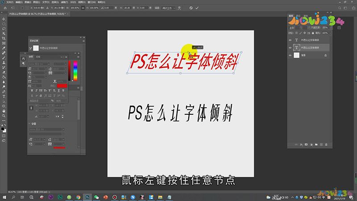The image size is (357, 201).
Task: Toggle underline in Character panel
Action: (58, 91)
